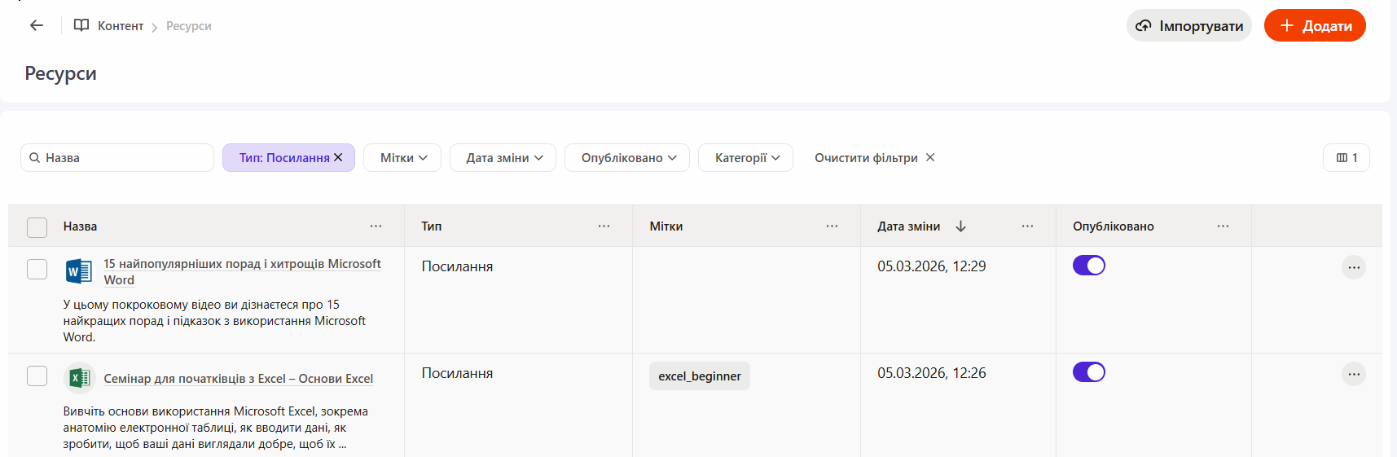
Task: Expand the Дата зміни filter dropdown
Action: 503,158
